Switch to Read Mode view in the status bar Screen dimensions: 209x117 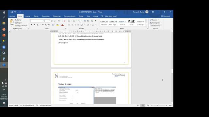[138, 105]
